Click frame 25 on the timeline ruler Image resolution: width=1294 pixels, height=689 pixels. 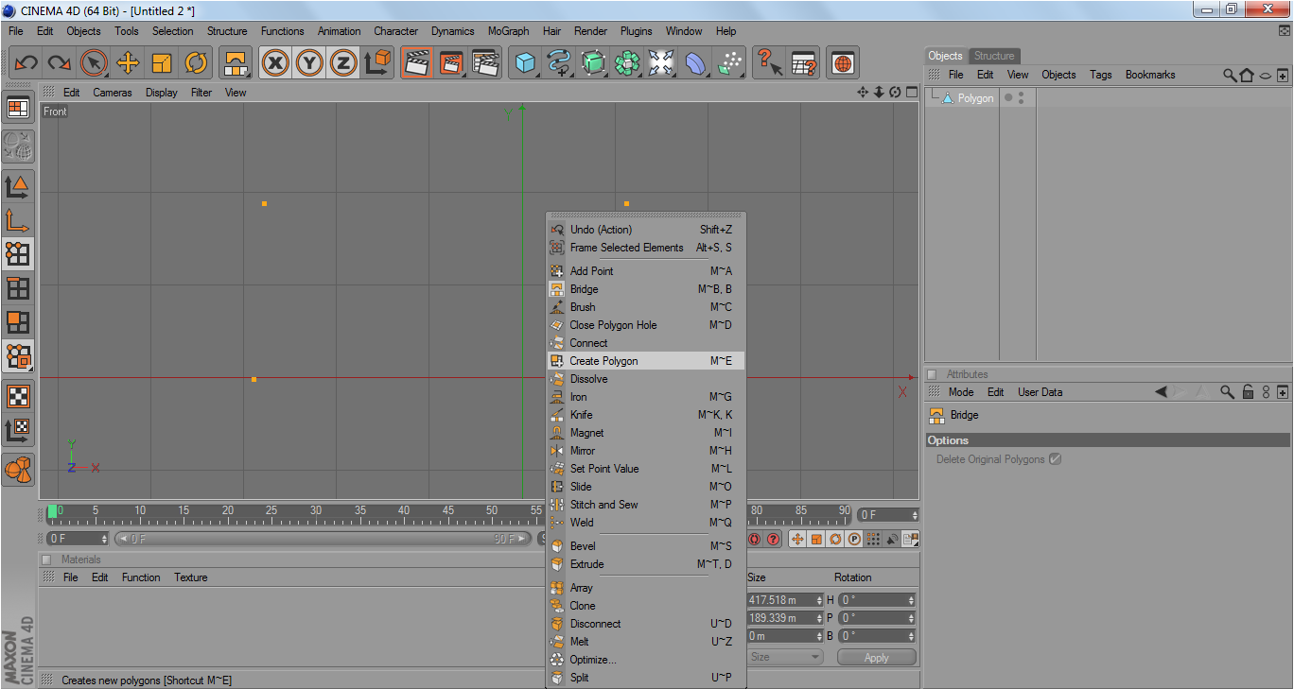click(x=271, y=512)
